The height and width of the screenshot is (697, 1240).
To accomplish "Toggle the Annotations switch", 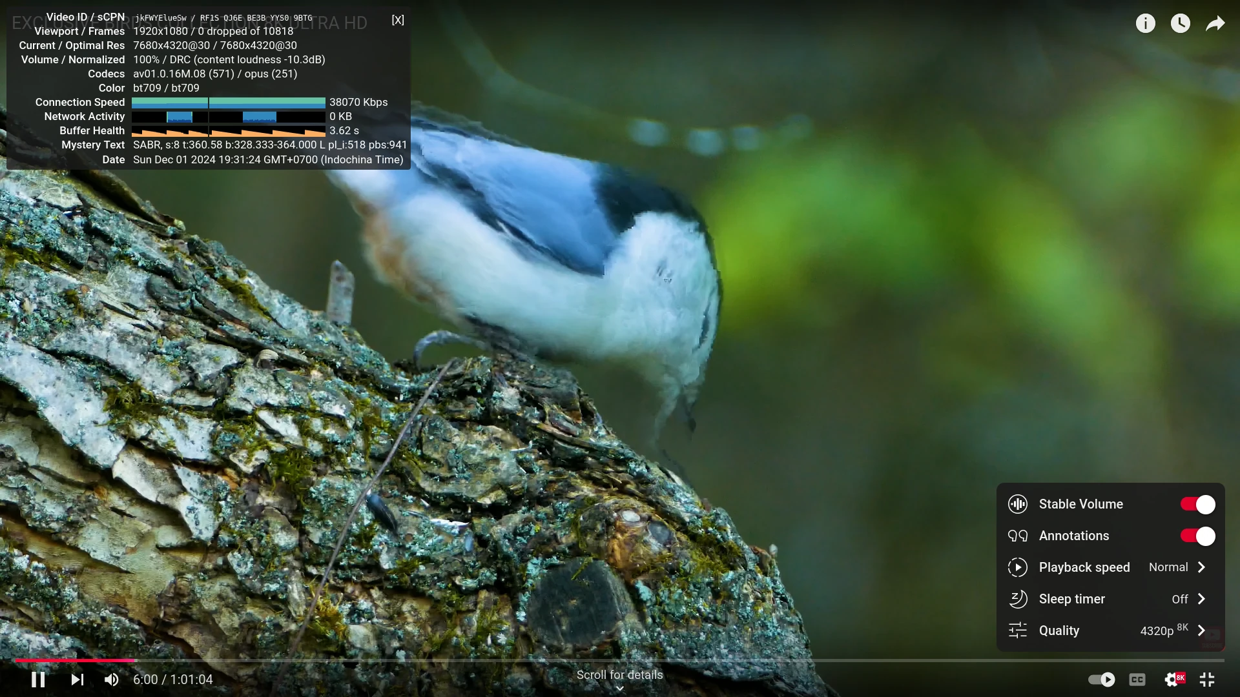I will click(x=1197, y=536).
